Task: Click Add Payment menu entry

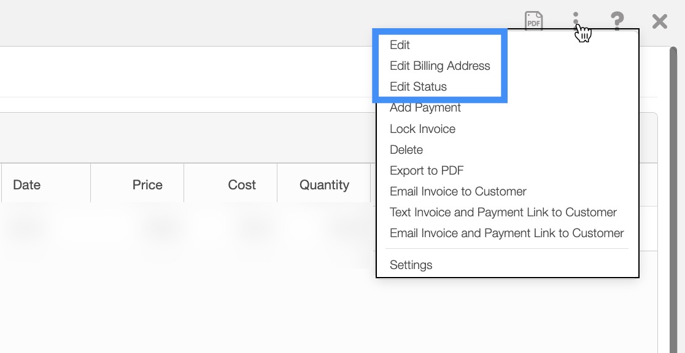Action: 425,108
